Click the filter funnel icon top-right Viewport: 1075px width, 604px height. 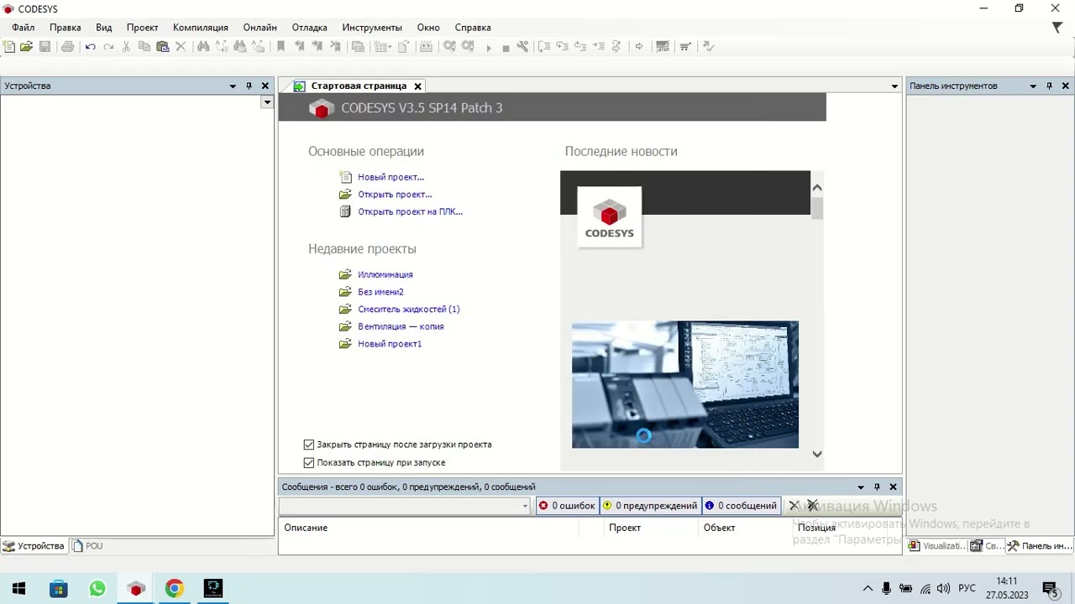(x=1057, y=28)
